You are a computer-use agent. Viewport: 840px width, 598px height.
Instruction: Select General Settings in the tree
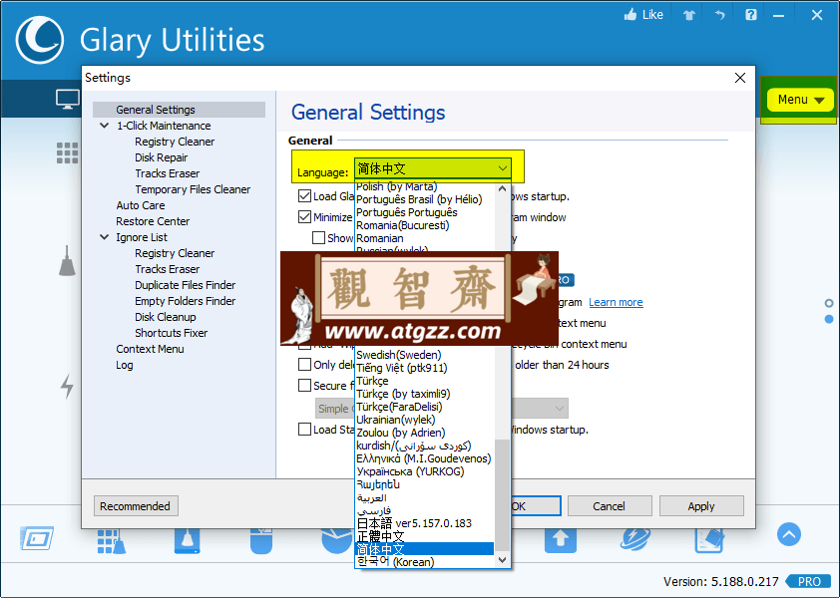tap(179, 110)
